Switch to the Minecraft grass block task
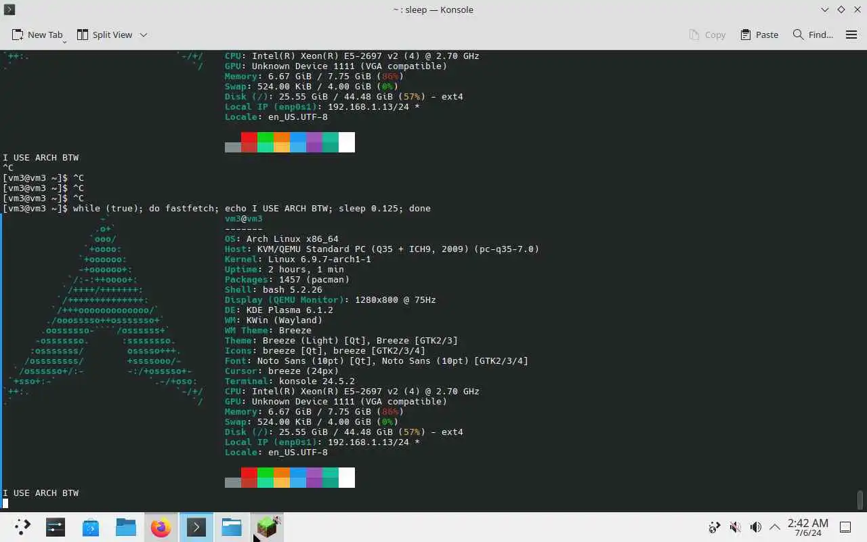The height and width of the screenshot is (542, 867). pos(267,527)
